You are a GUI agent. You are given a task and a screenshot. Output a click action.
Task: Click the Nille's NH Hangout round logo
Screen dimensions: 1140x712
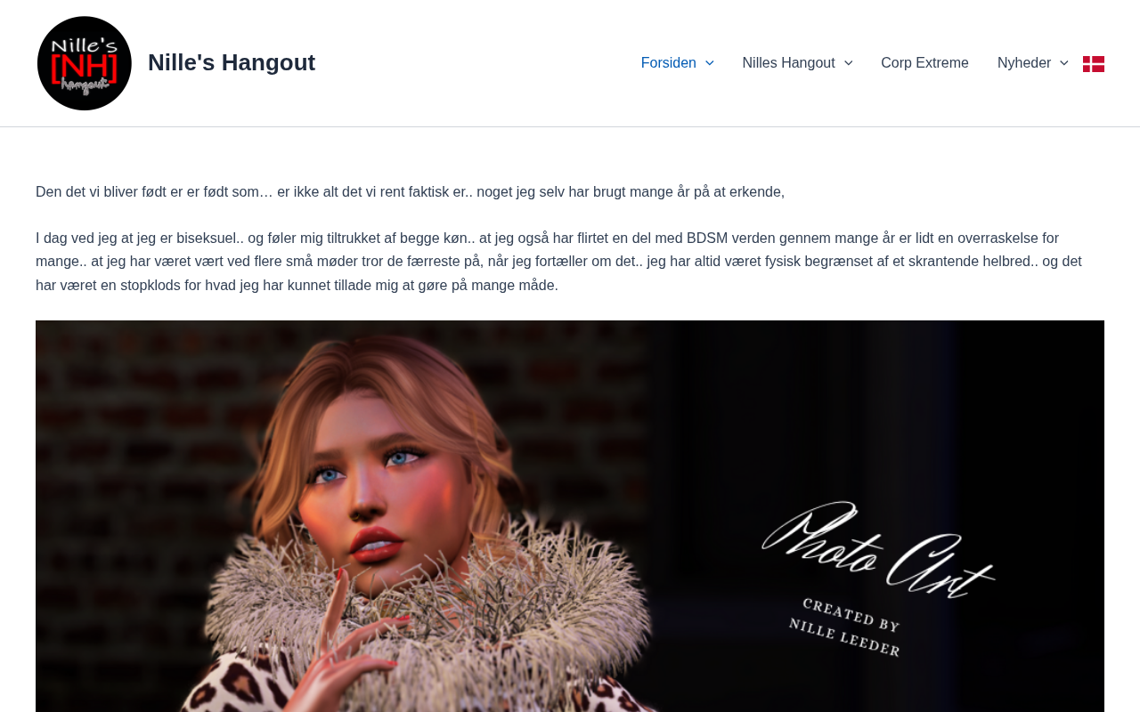[x=85, y=63]
